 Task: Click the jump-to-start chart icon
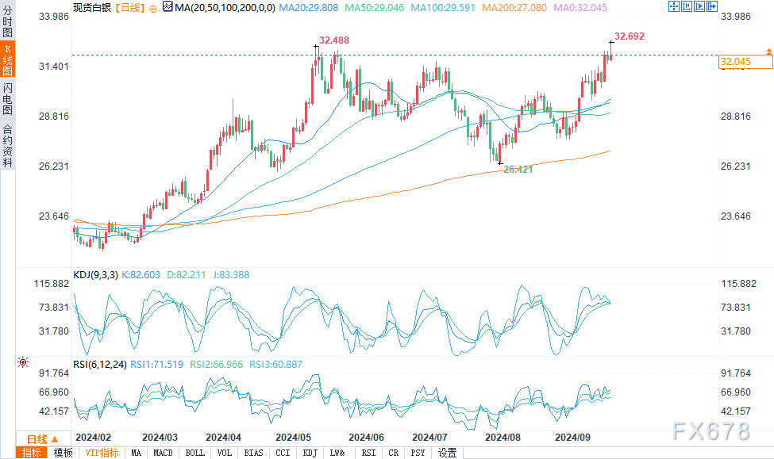[x=687, y=6]
